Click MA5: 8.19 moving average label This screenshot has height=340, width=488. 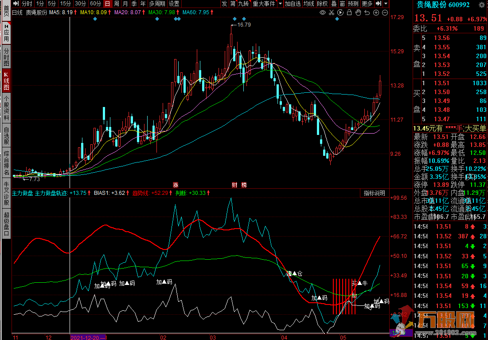[x=63, y=13]
